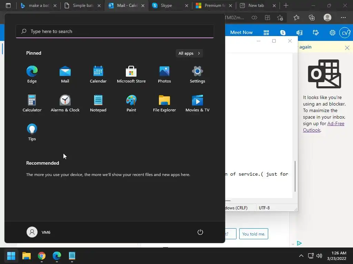
Task: Click the Windows Start button on taskbar
Action: tap(11, 256)
